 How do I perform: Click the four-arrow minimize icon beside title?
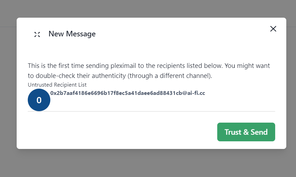(37, 34)
